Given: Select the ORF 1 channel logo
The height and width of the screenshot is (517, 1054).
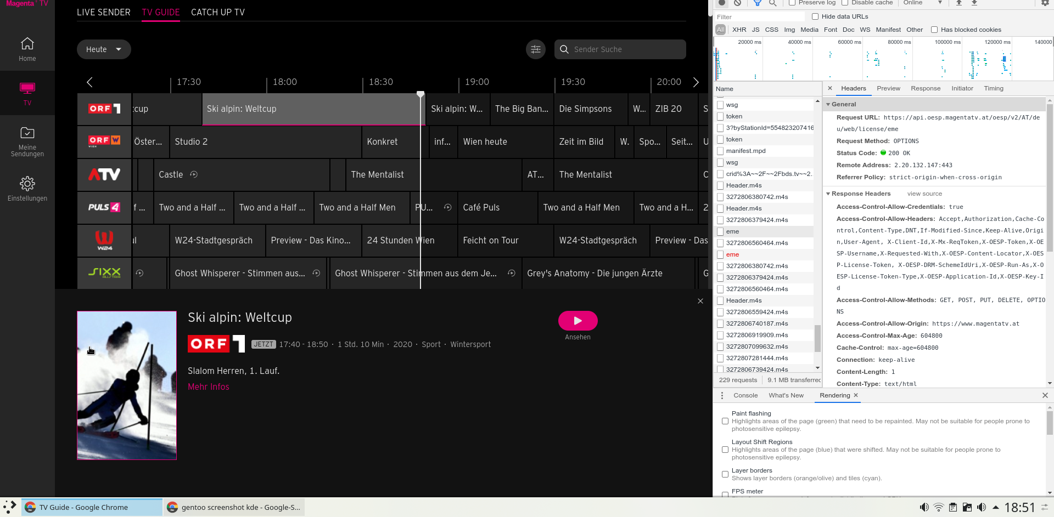Looking at the screenshot, I should (x=104, y=109).
